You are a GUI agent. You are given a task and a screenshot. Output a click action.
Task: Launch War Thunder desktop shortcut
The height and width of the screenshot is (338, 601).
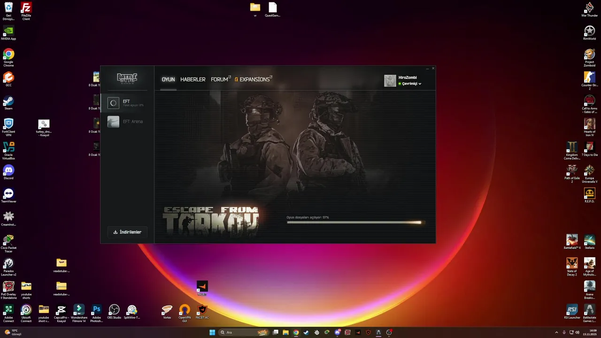(589, 10)
